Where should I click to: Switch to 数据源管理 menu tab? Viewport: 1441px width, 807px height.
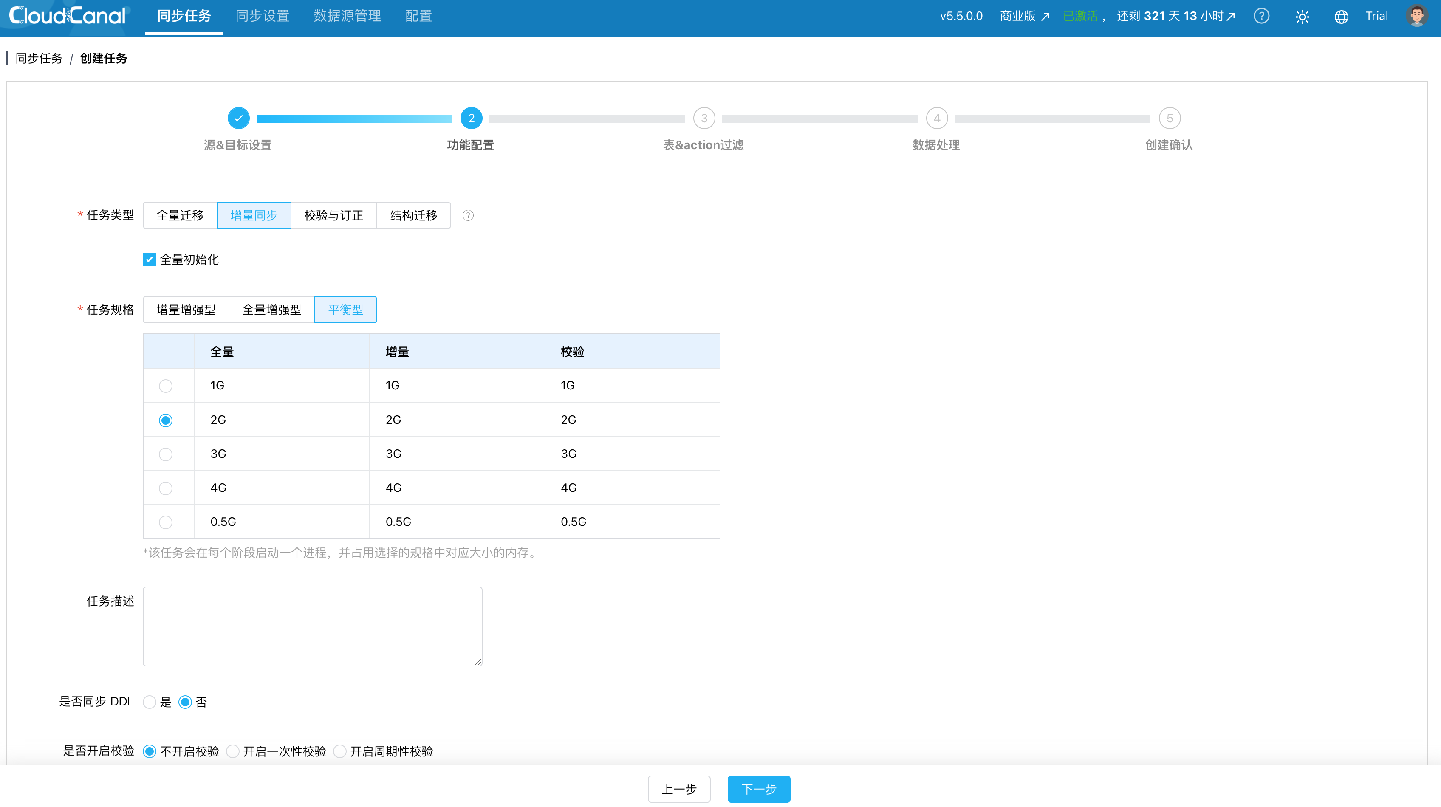(347, 16)
